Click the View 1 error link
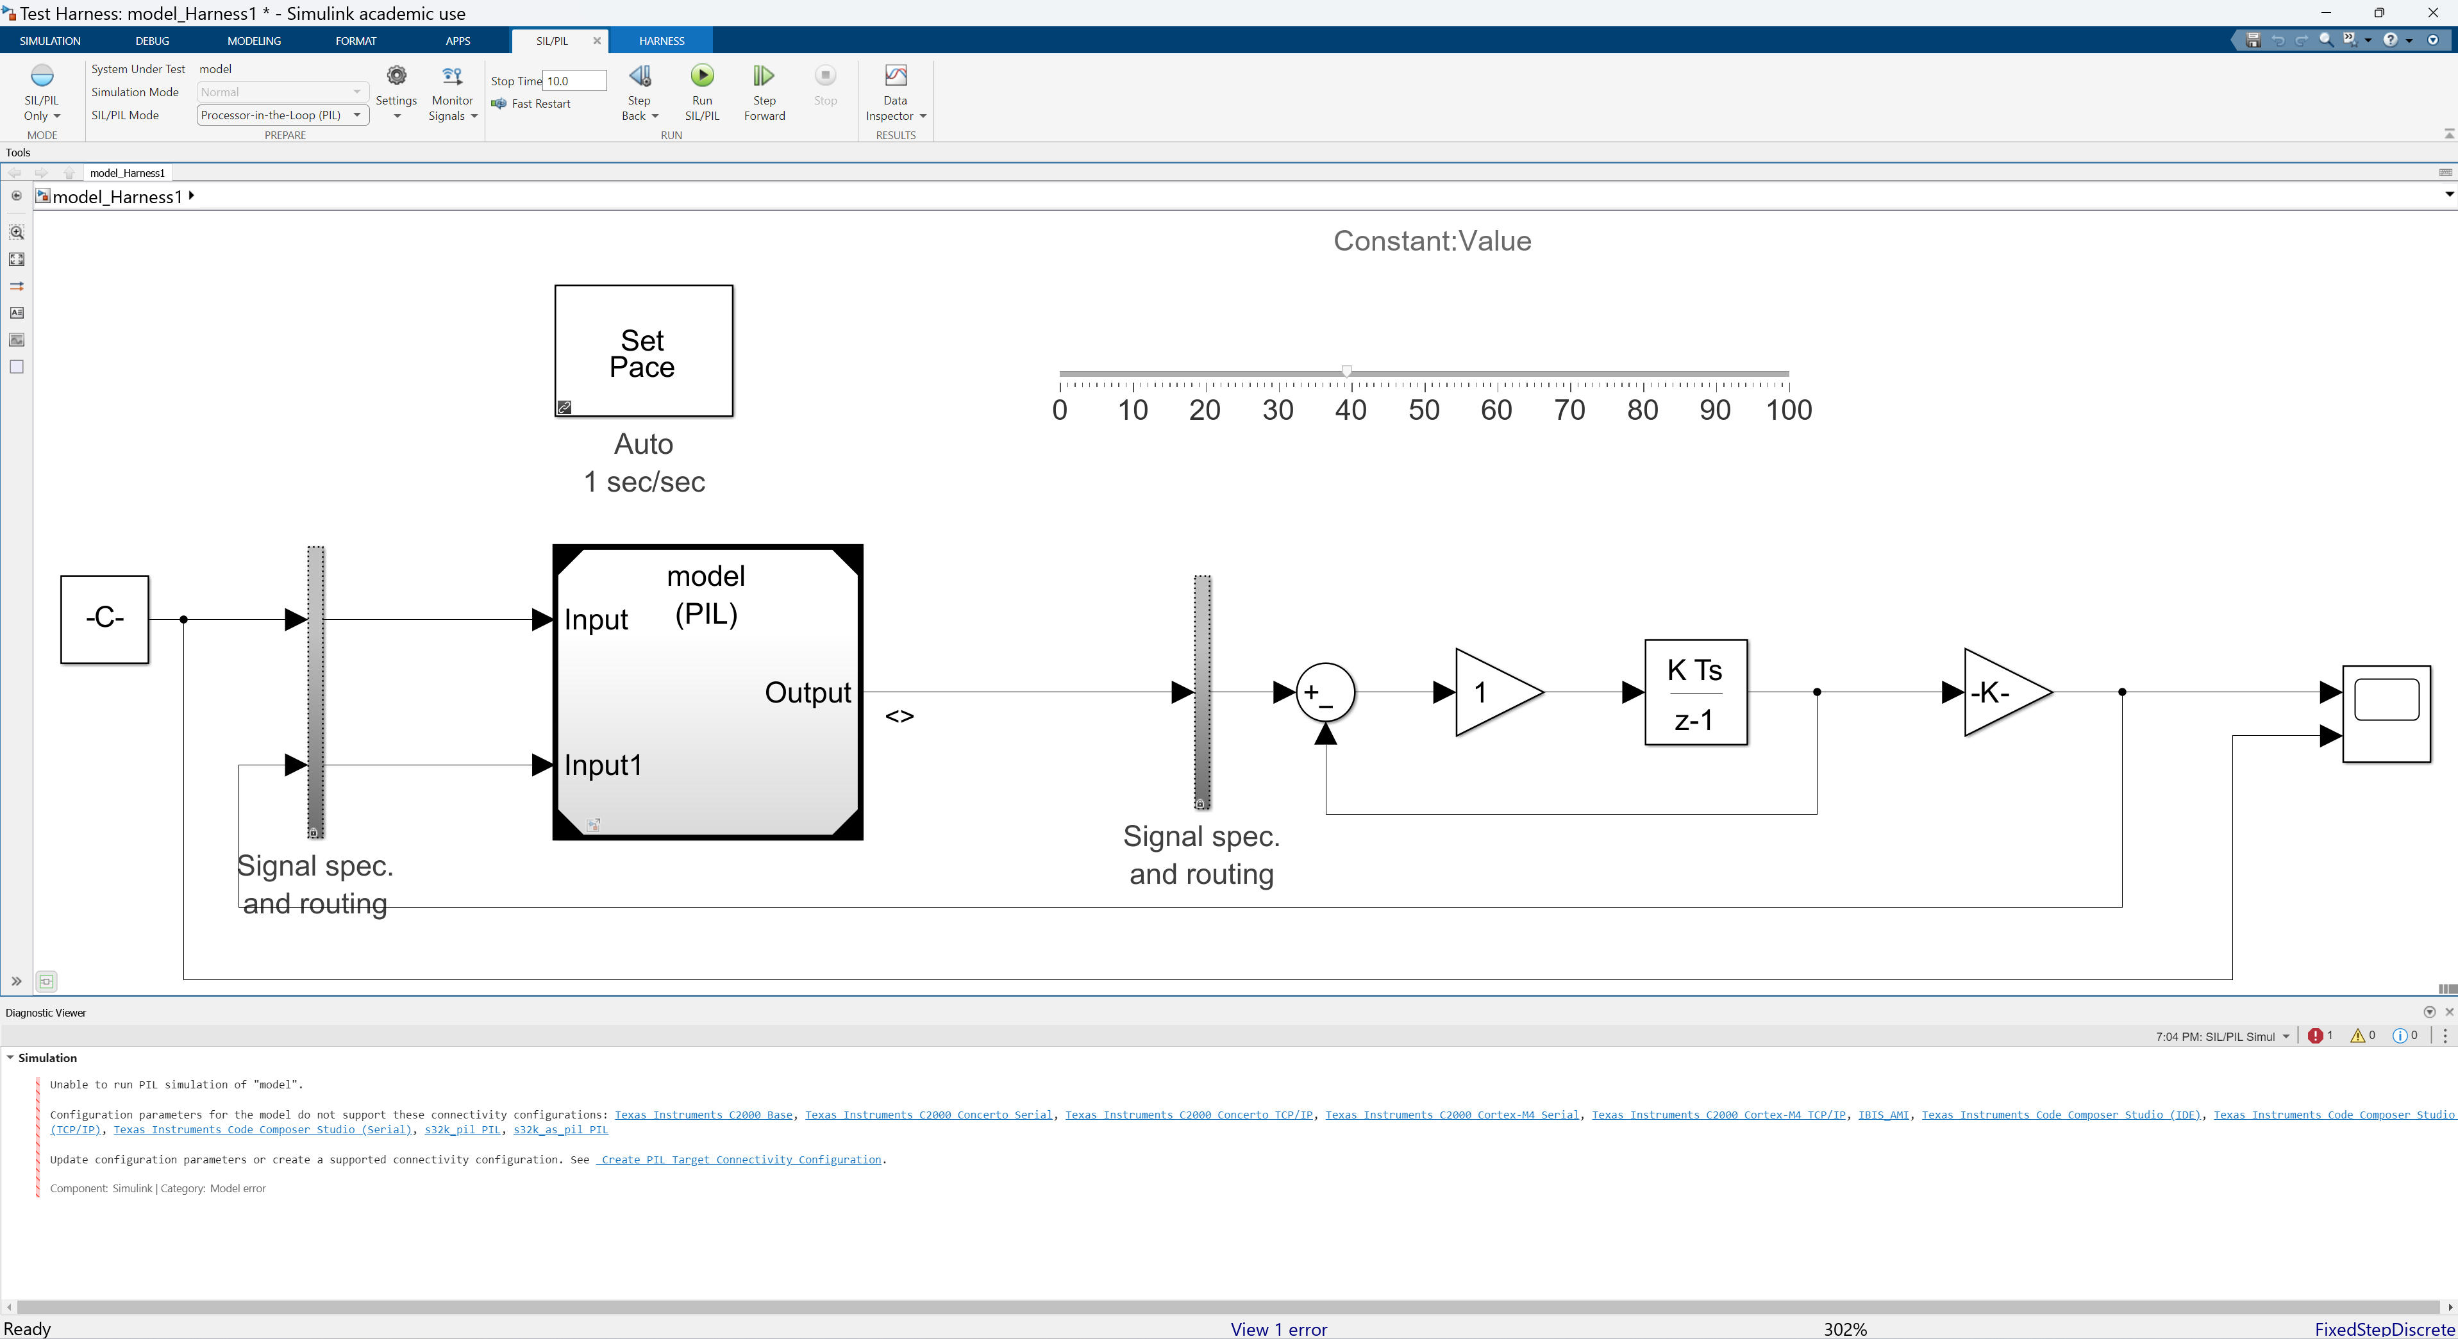This screenshot has height=1339, width=2458. point(1278,1329)
